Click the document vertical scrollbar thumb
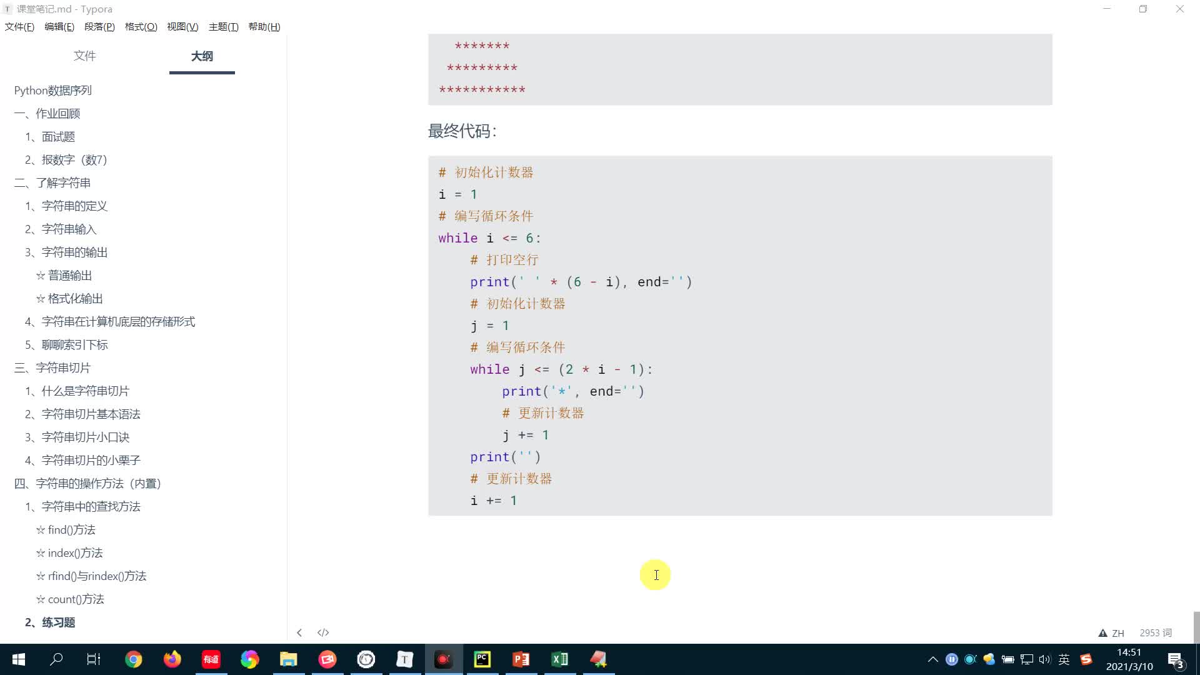 point(1196,627)
